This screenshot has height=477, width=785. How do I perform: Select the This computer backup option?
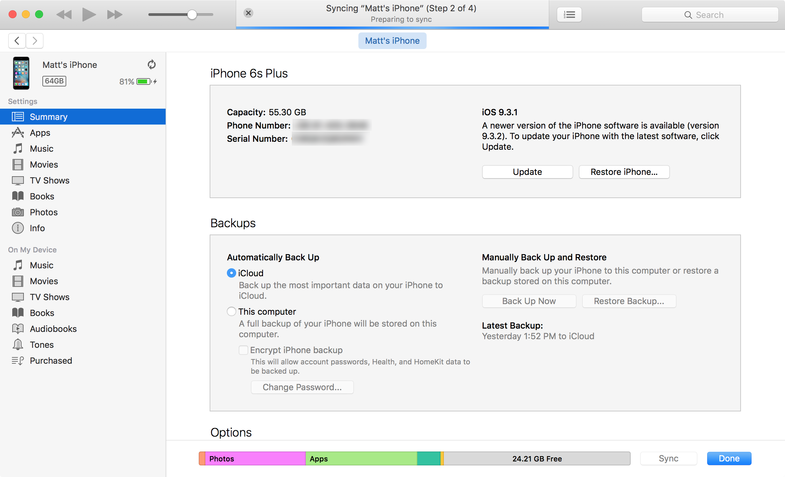pos(232,312)
